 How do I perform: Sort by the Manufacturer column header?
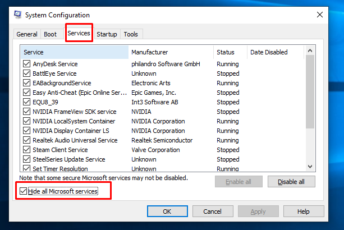[171, 52]
